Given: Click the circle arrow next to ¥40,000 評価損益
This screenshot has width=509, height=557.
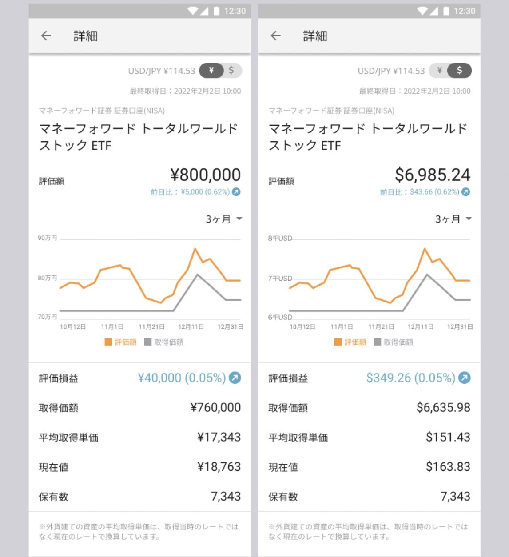Looking at the screenshot, I should click(x=235, y=378).
